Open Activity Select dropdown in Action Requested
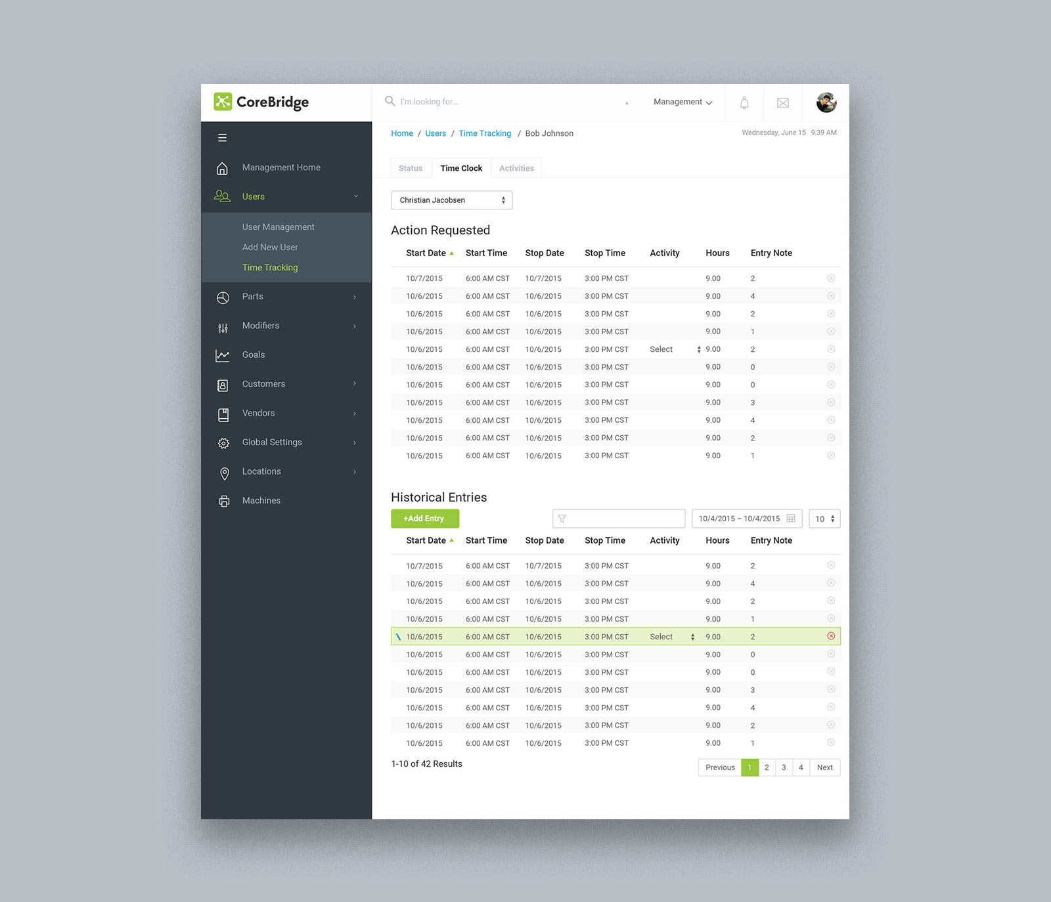1051x902 pixels. click(x=675, y=349)
